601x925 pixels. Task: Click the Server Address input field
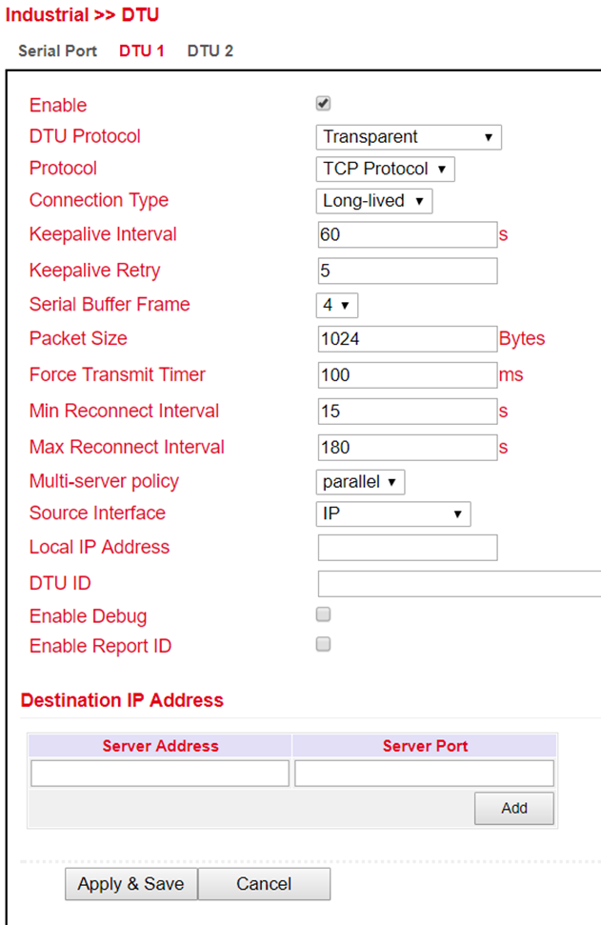coord(160,774)
